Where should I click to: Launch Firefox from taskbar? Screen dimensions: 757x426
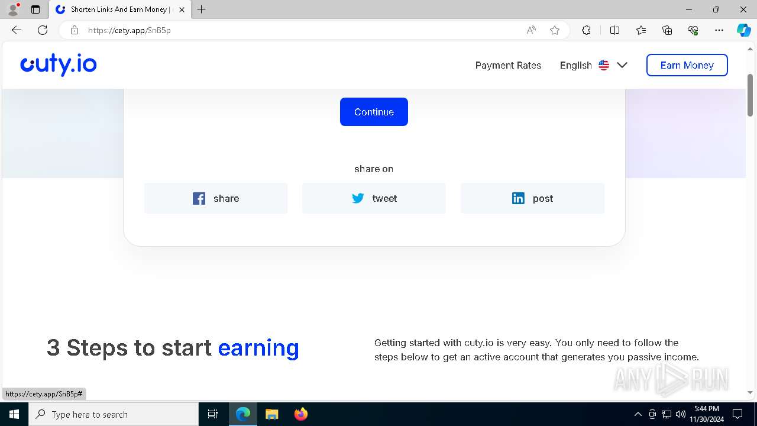pos(300,414)
